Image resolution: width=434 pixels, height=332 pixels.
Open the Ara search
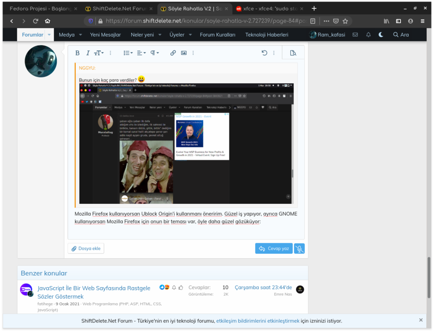(x=401, y=35)
